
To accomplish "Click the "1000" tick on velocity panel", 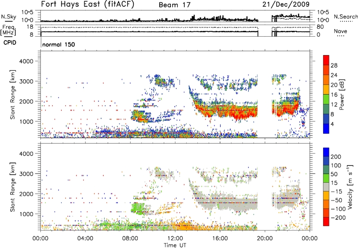I will (x=26, y=214).
